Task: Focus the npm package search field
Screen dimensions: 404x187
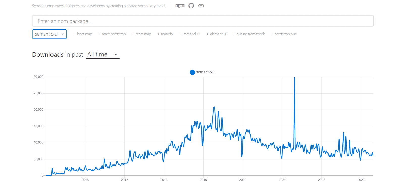Action: click(x=203, y=21)
